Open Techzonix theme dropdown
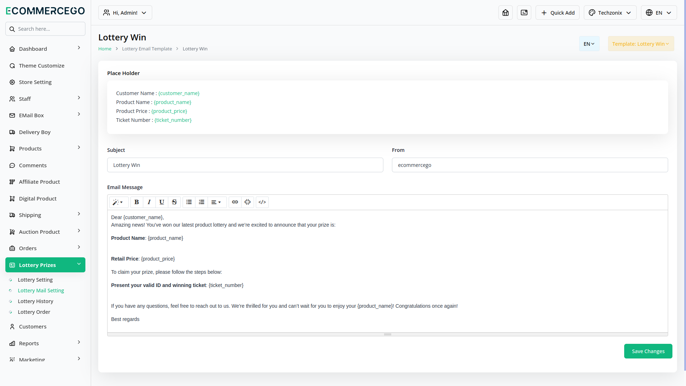Image resolution: width=686 pixels, height=386 pixels. pyautogui.click(x=610, y=13)
